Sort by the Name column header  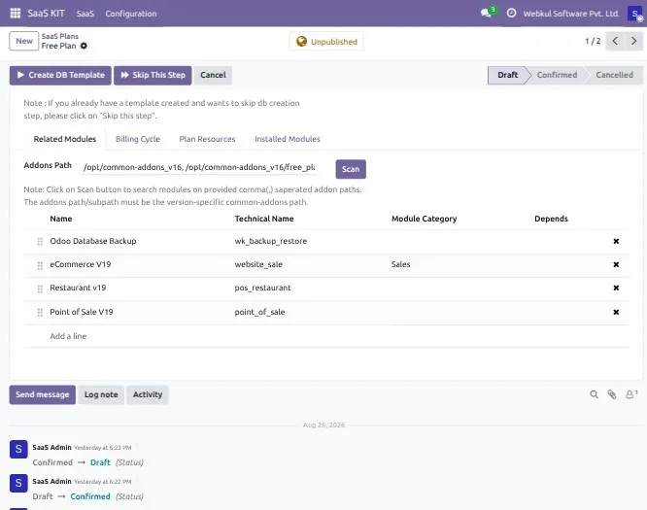[x=61, y=219]
